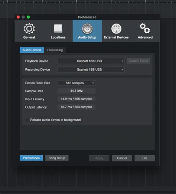Select the Audio Device tab
Image resolution: width=176 pixels, height=194 pixels.
coord(32,50)
